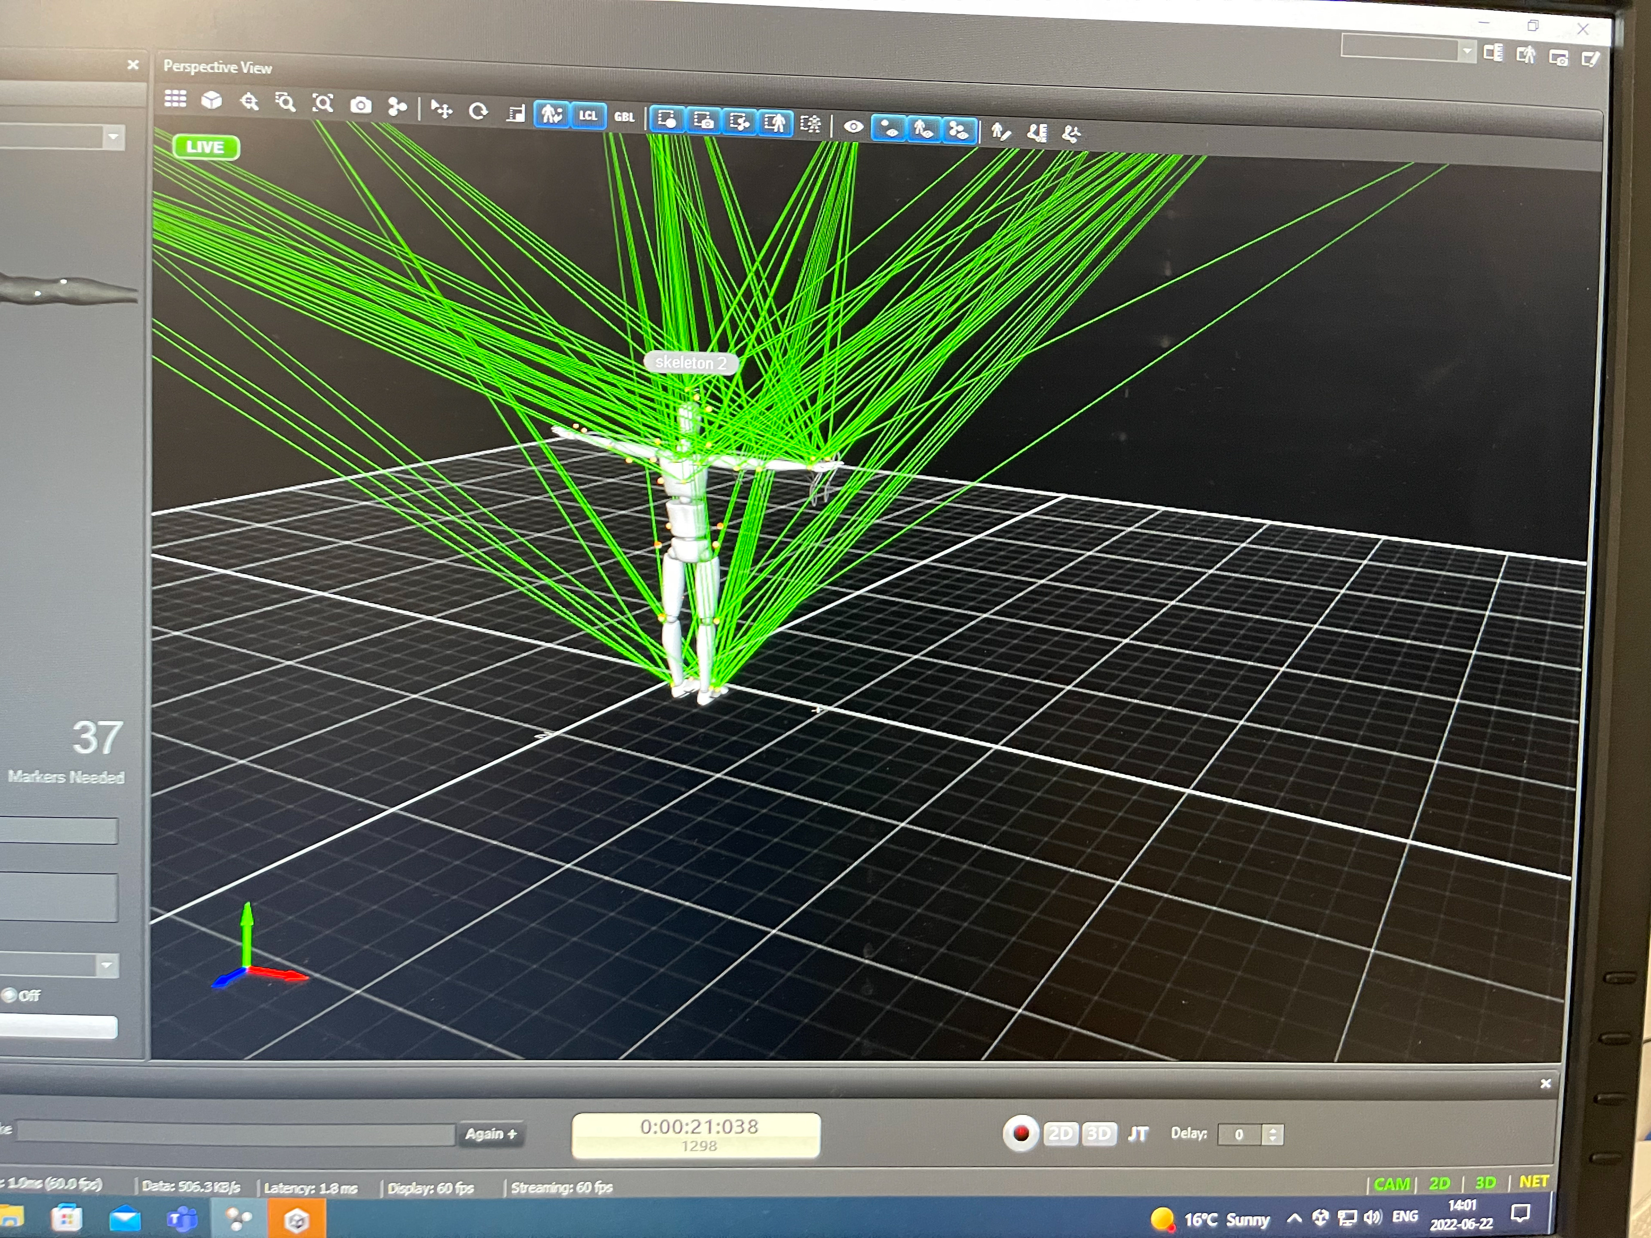Click the green LIVE mode indicator

coord(206,147)
